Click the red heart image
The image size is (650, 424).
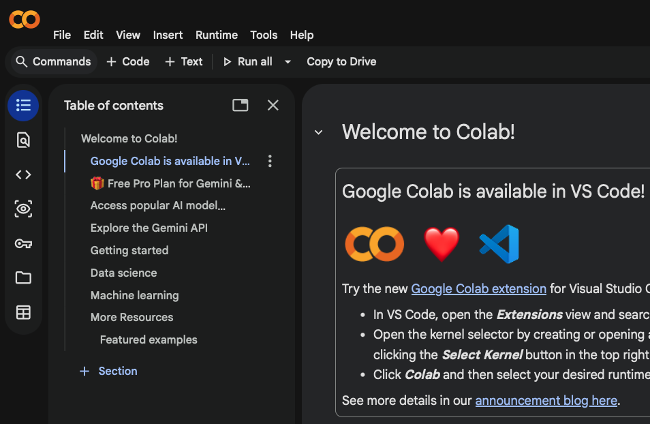pyautogui.click(x=442, y=244)
